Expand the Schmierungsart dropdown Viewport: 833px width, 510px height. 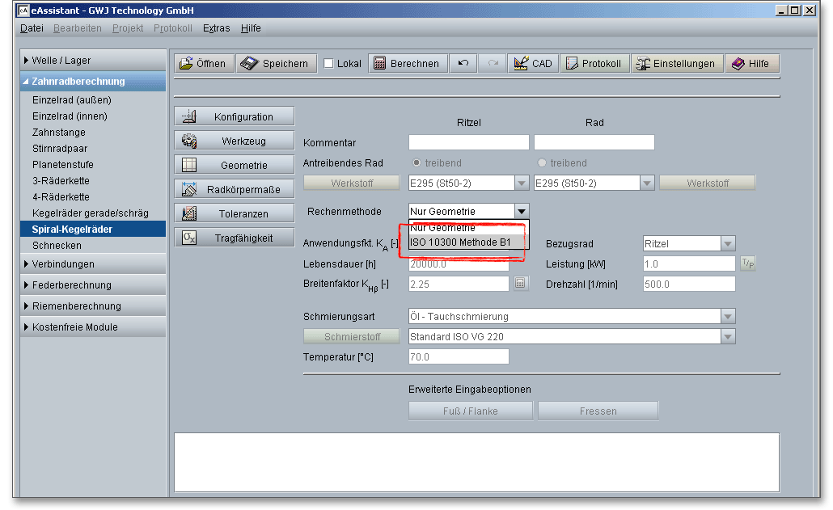728,317
